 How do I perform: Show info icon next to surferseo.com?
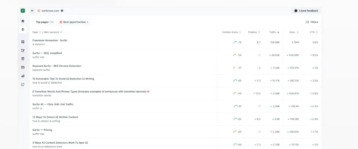coord(62,10)
